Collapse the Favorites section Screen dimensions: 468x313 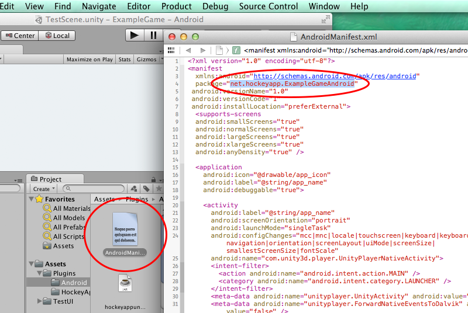click(32, 199)
